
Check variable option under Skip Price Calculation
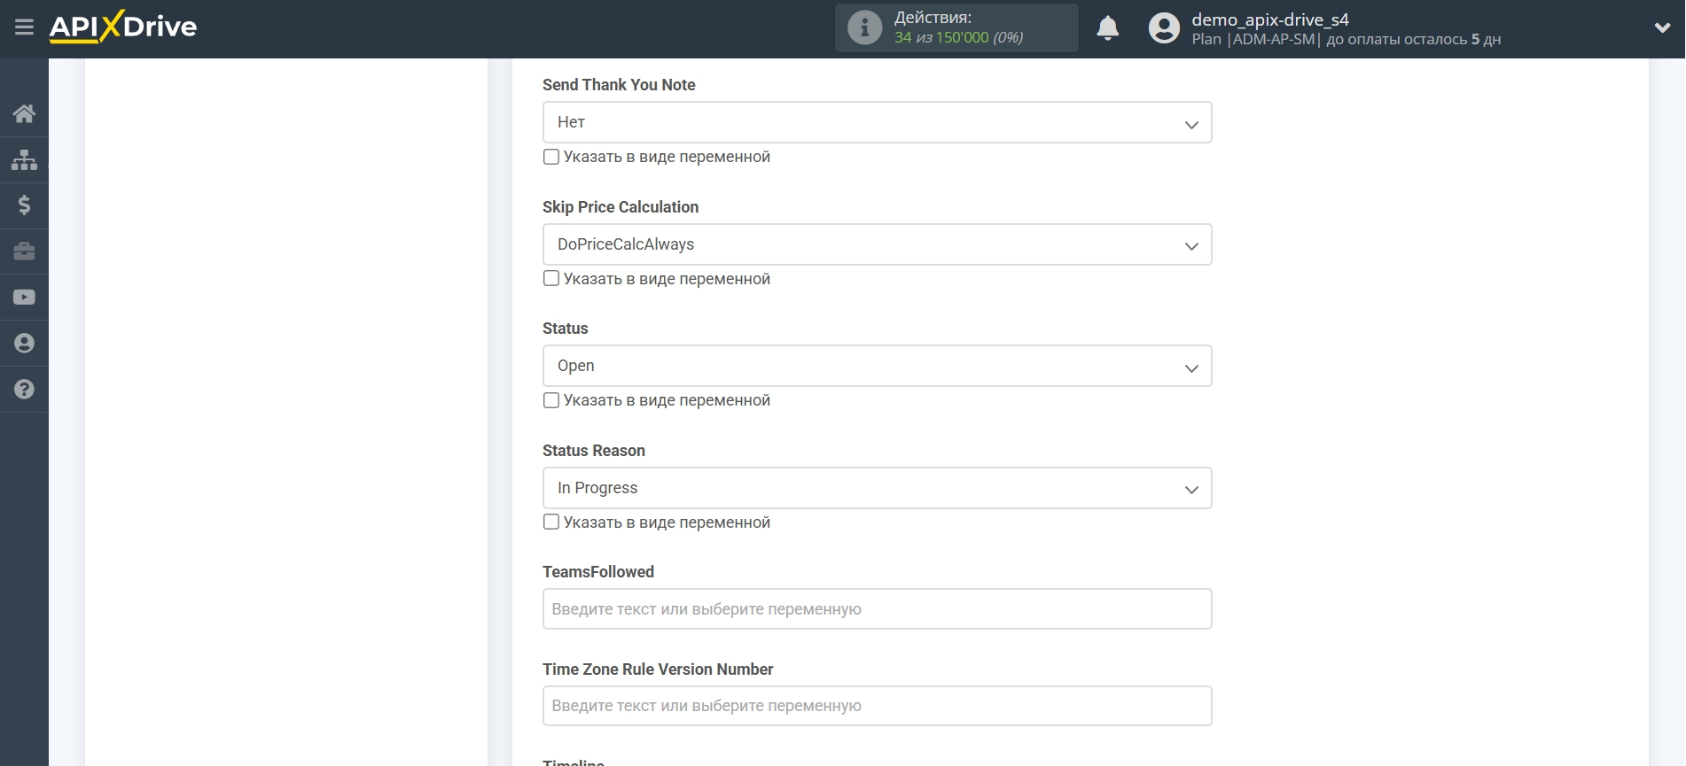point(551,278)
